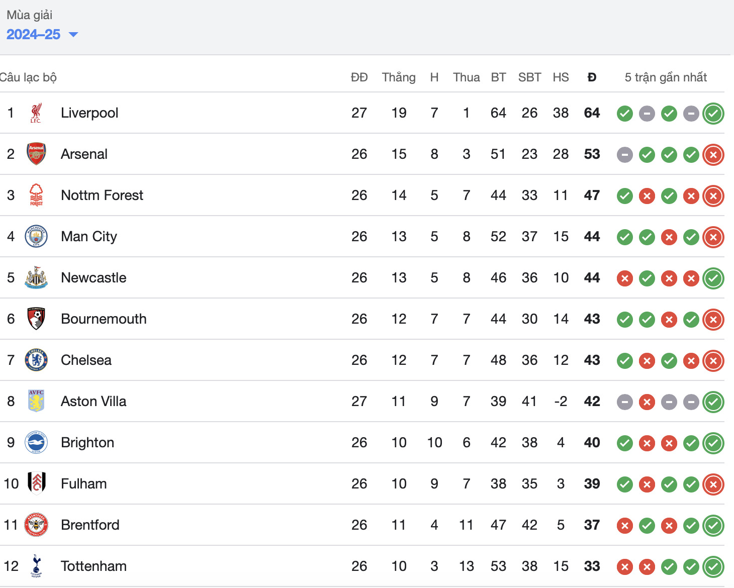Click the Thắng wins column header
Viewport: 734px width, 588px height.
[399, 77]
